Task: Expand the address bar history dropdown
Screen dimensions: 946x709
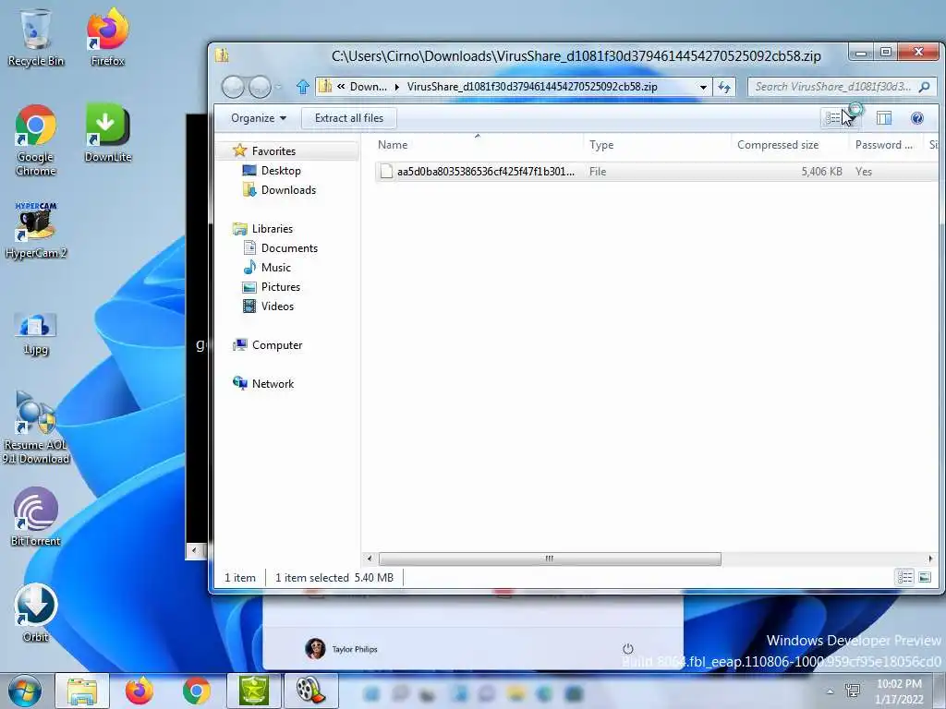Action: (x=703, y=87)
